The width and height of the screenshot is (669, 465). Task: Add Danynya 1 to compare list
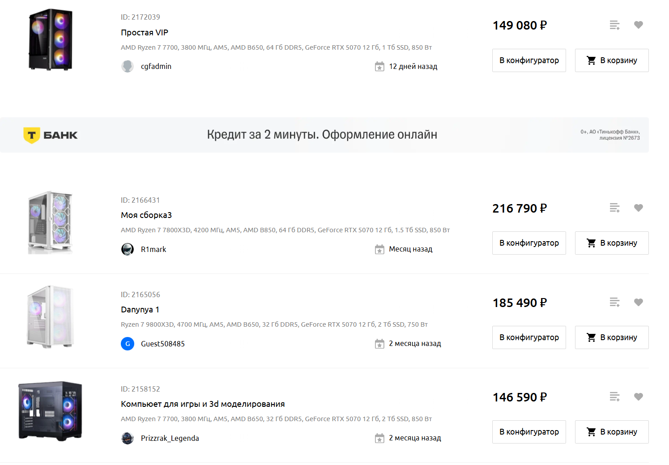pyautogui.click(x=614, y=302)
